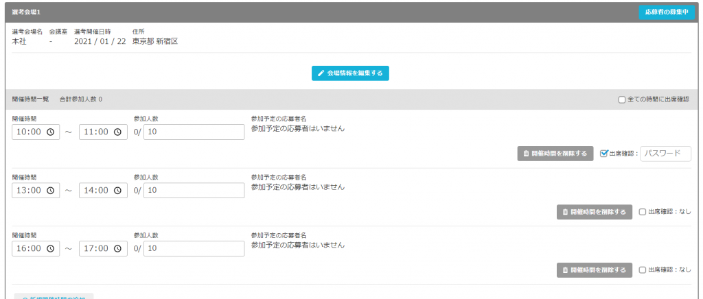Enable 全ての時間に出席確認 checkbox
Viewport: 703px width, 299px height.
click(x=622, y=99)
